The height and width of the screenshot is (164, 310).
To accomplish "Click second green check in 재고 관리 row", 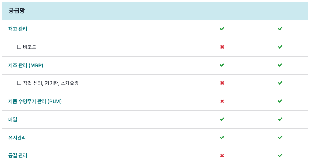I will [x=280, y=29].
